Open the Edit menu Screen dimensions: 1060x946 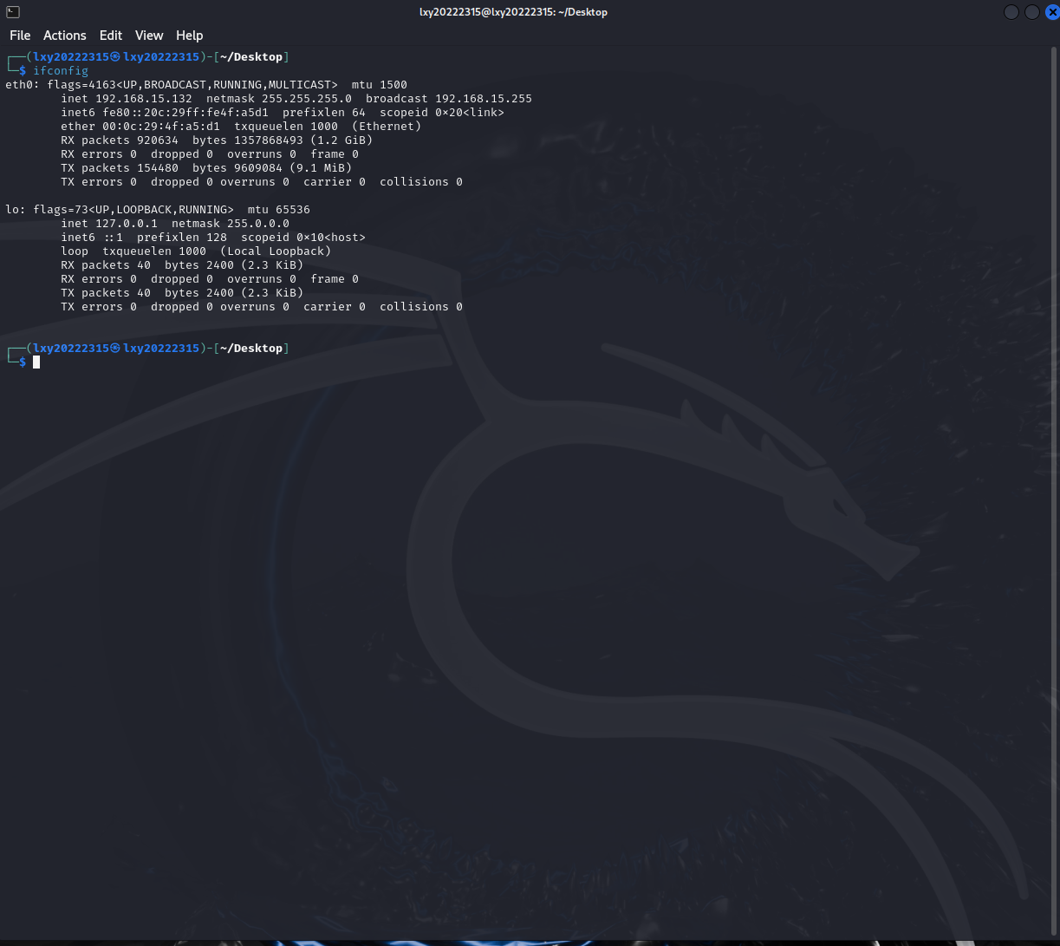(111, 36)
